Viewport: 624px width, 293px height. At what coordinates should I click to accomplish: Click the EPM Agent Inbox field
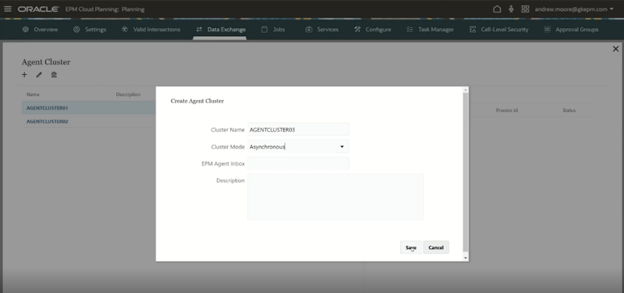pos(298,163)
